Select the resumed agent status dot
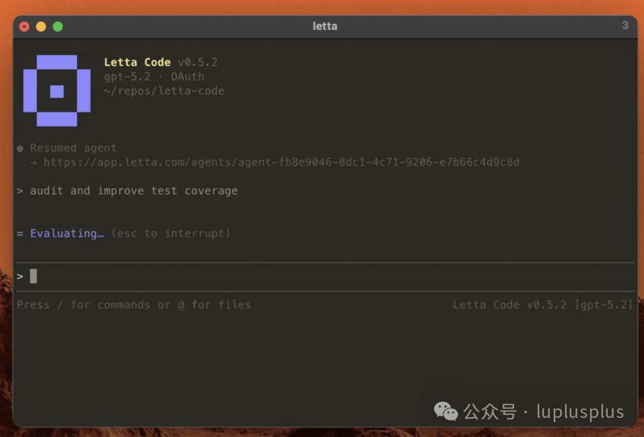Screen dimensions: 644x437 tap(19, 147)
